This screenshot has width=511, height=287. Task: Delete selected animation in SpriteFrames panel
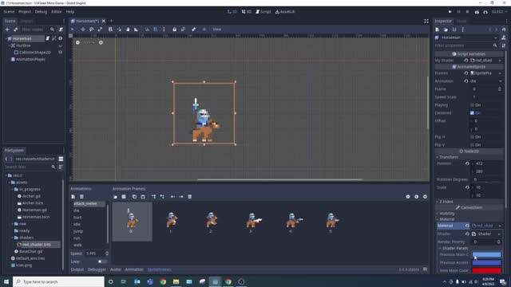coord(81,197)
